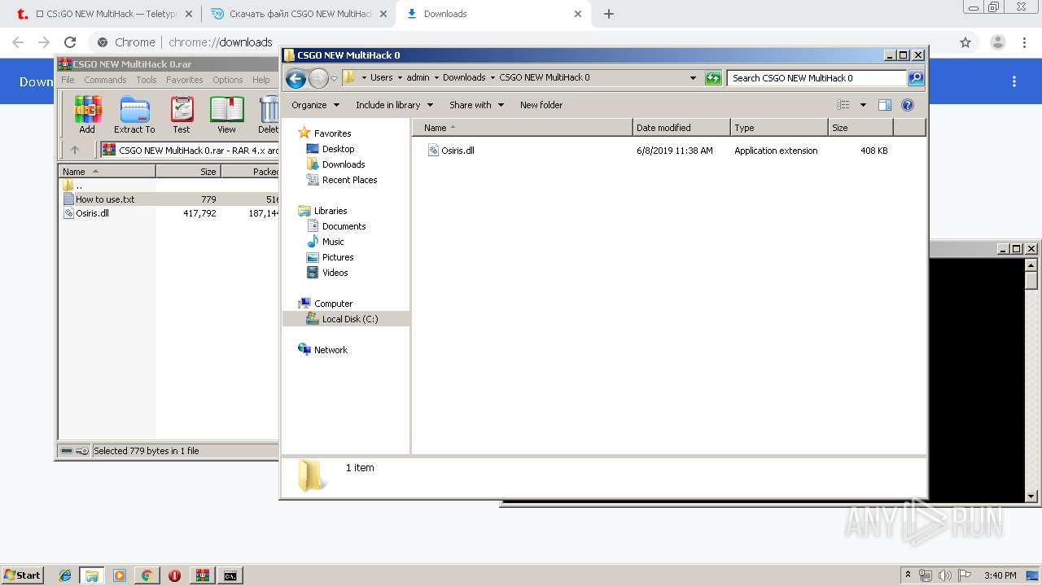The height and width of the screenshot is (586, 1042).
Task: Open the media player taskbar icon
Action: (x=120, y=575)
